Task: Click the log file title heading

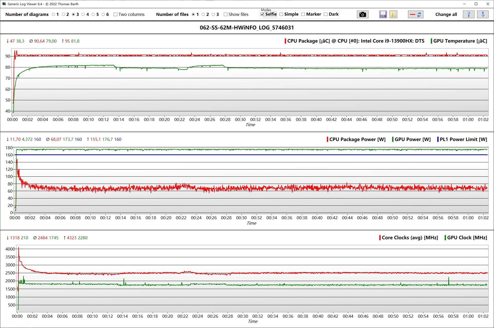Action: click(247, 28)
